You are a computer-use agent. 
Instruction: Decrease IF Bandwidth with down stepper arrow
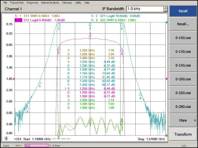[x=166, y=10]
